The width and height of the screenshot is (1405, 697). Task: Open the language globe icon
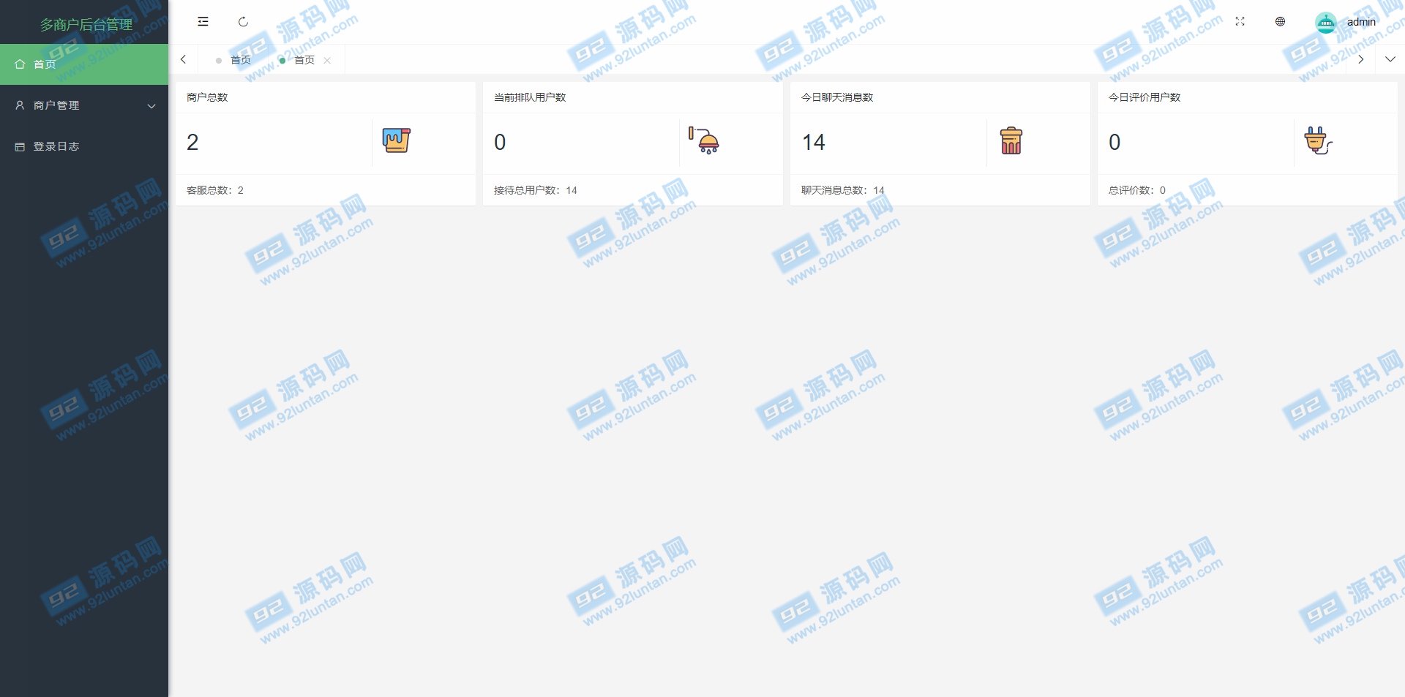pyautogui.click(x=1280, y=22)
